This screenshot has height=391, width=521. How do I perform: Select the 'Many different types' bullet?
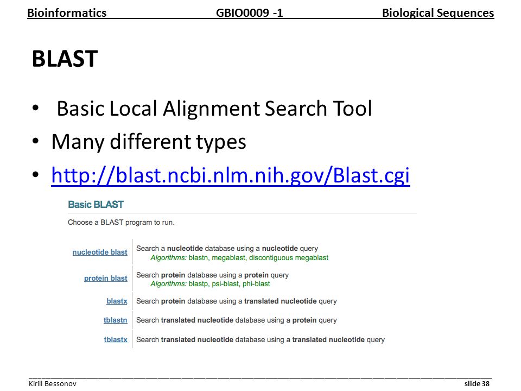click(x=149, y=142)
